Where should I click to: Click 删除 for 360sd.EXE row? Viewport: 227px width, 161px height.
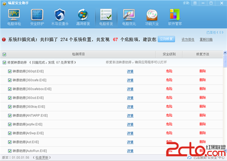(203, 98)
